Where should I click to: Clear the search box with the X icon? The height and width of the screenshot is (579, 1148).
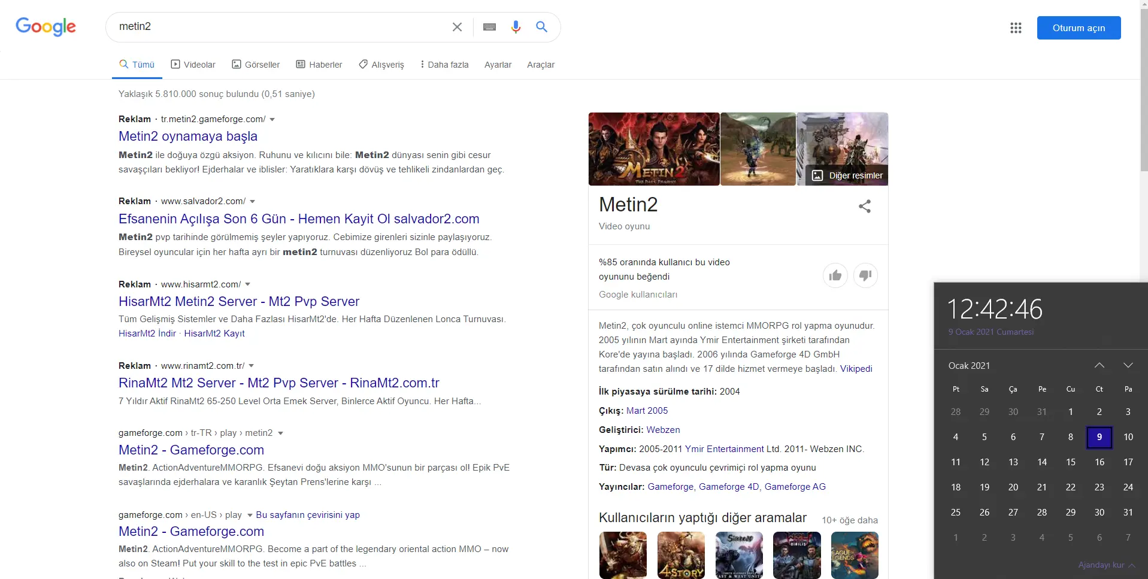(x=457, y=27)
